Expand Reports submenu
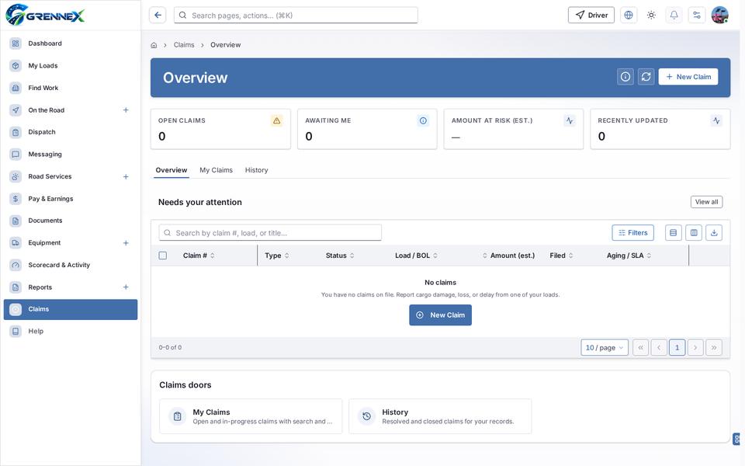Viewport: 745px width, 466px height. click(126, 287)
